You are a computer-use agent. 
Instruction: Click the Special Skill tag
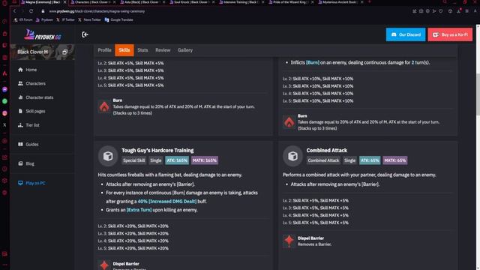pyautogui.click(x=134, y=160)
